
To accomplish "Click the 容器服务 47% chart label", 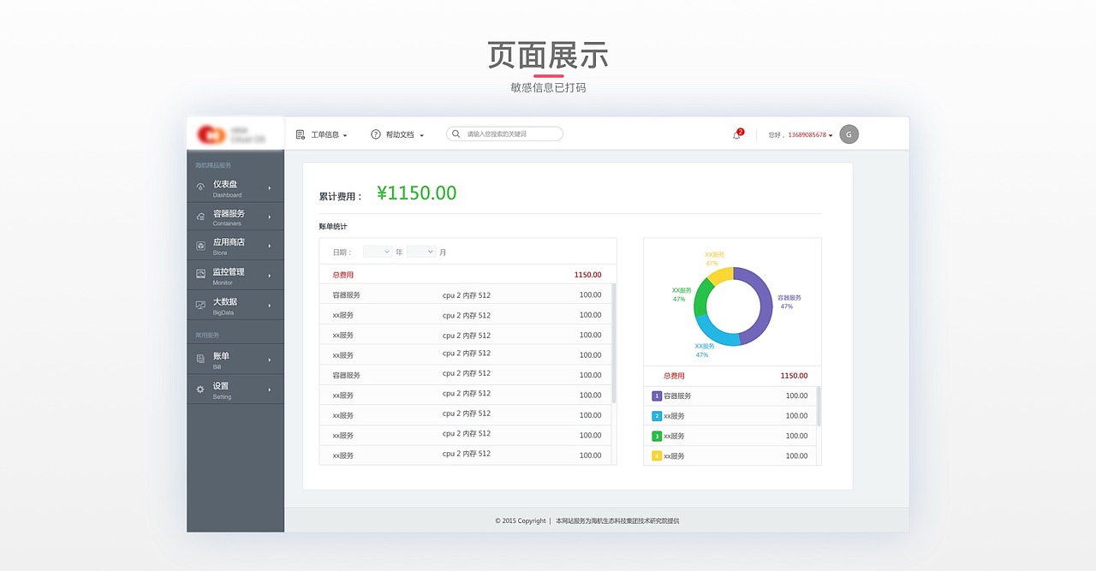I will click(789, 302).
